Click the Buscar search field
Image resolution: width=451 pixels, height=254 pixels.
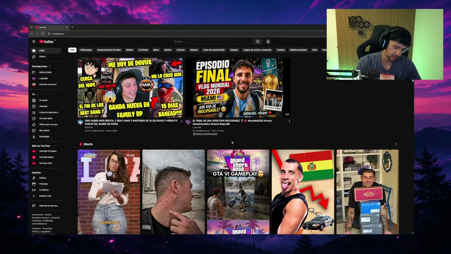213,42
